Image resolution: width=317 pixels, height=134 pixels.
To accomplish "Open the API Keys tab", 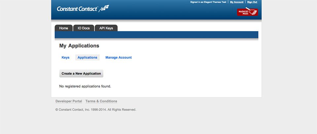I will pos(106,28).
